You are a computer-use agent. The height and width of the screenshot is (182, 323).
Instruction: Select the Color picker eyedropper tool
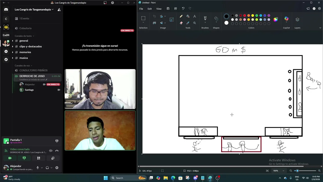click(x=188, y=23)
